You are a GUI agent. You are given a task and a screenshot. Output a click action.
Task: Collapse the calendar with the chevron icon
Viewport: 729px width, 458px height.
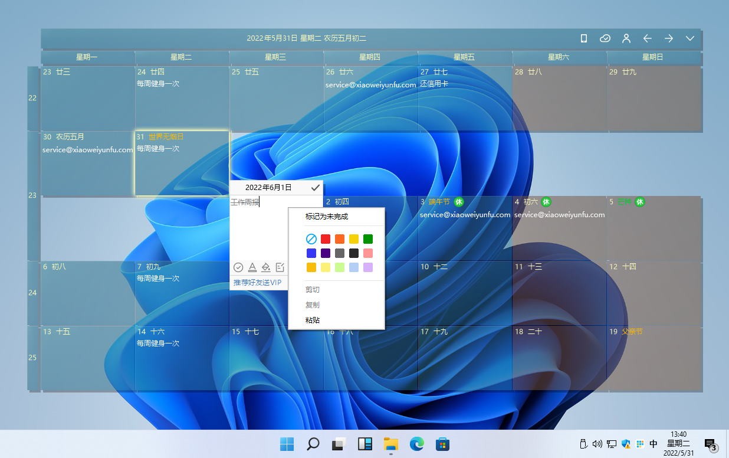tap(690, 38)
